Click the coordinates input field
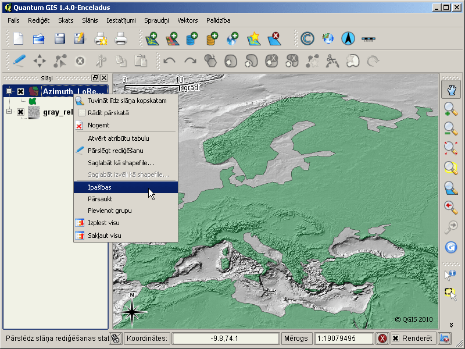The width and height of the screenshot is (465, 349). click(x=226, y=339)
